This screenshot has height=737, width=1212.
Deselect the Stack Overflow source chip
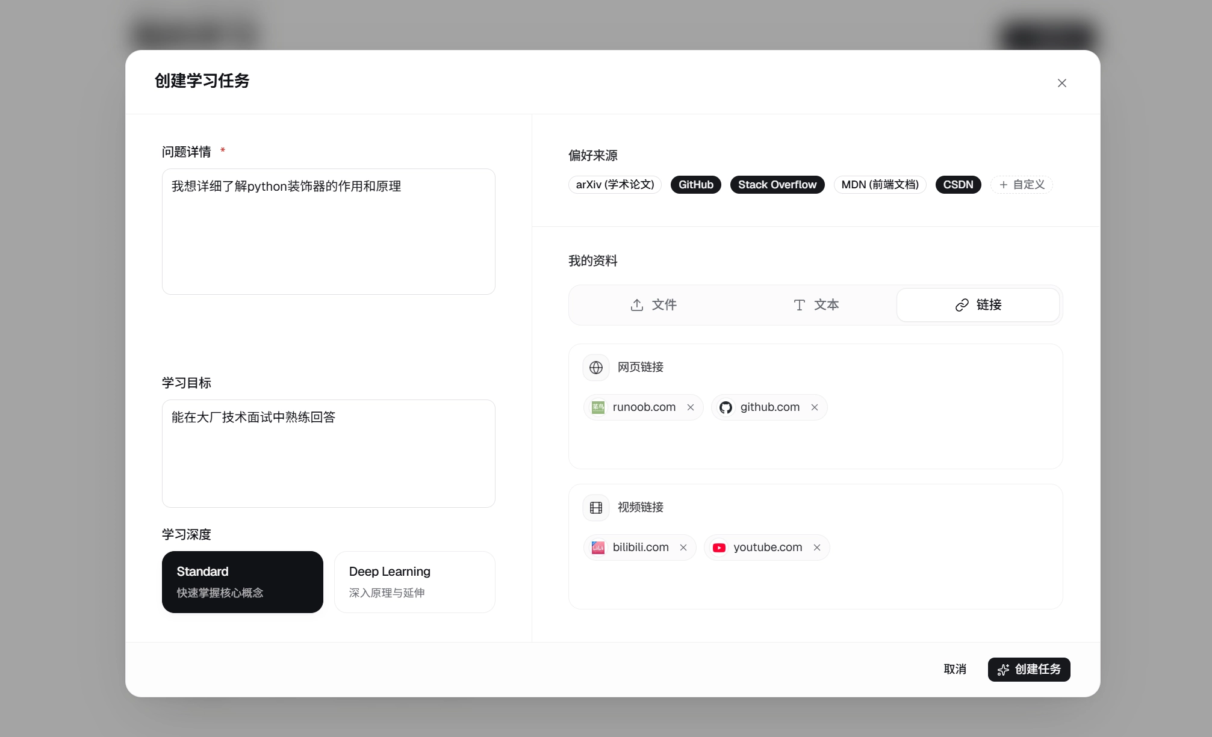coord(777,185)
